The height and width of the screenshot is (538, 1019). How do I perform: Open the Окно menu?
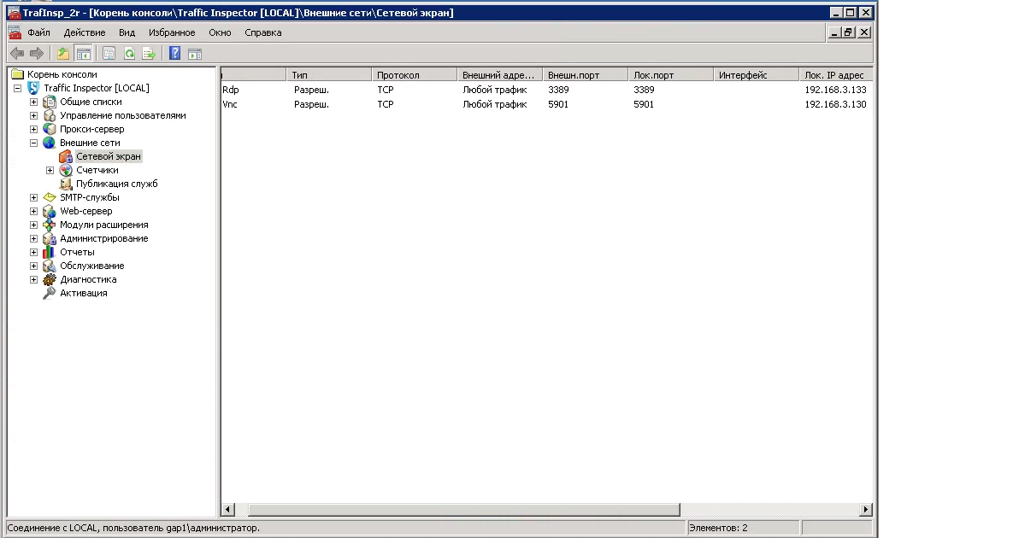pyautogui.click(x=220, y=32)
